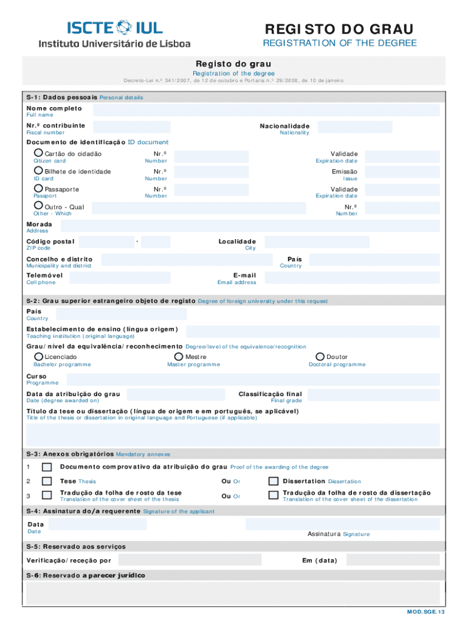Click the E-mail address field
This screenshot has height=623, width=468.
tap(351, 277)
